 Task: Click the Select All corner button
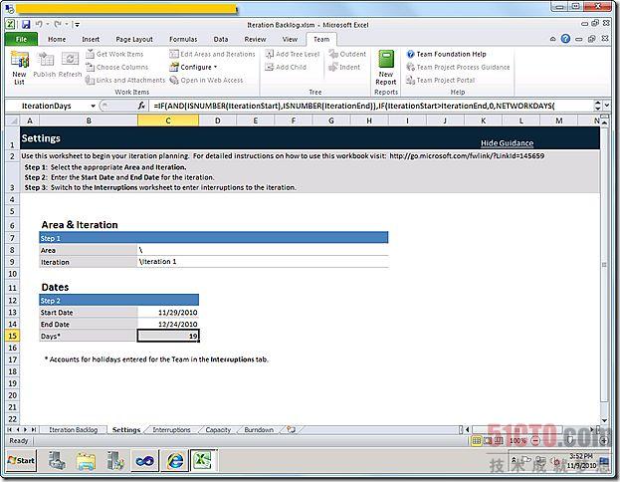click(x=12, y=120)
